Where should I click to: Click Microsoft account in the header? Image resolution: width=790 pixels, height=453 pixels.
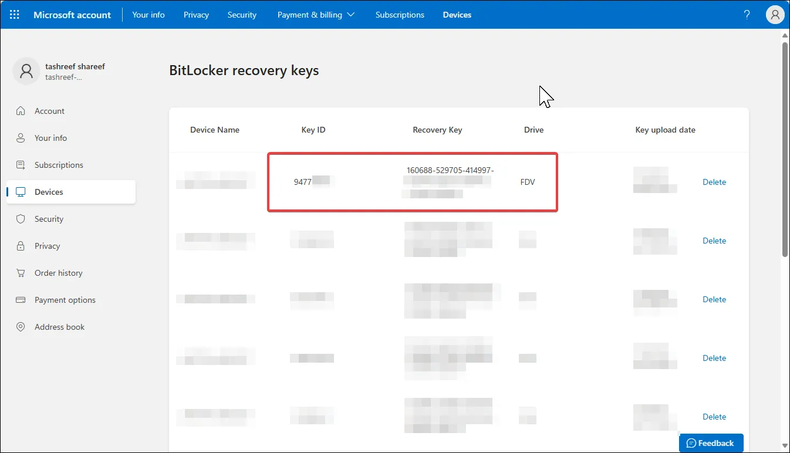tap(72, 14)
